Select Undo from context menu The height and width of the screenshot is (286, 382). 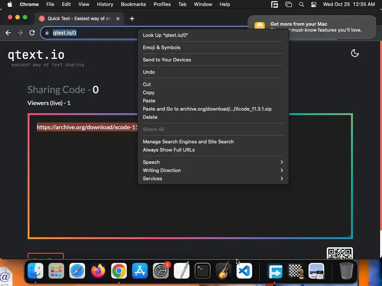point(213,72)
